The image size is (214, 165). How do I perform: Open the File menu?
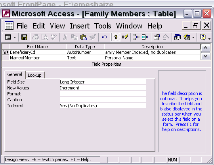(x=22, y=26)
